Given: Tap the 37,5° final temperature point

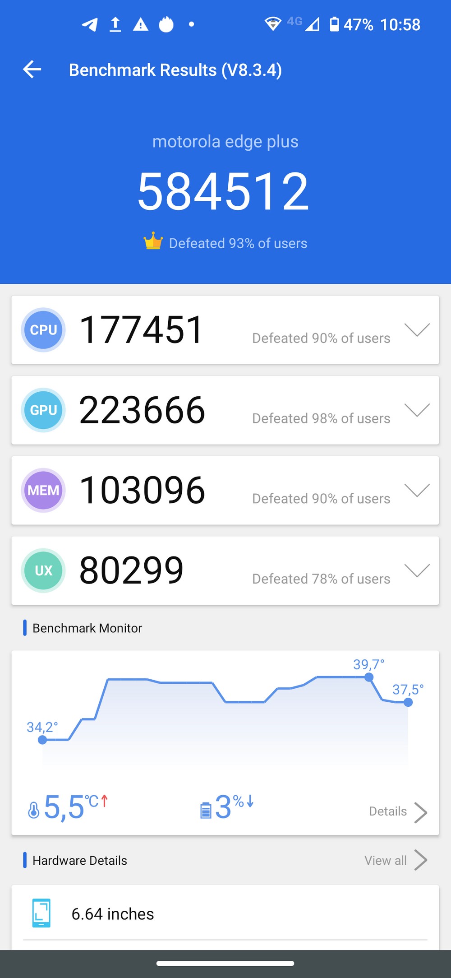Looking at the screenshot, I should (x=408, y=702).
